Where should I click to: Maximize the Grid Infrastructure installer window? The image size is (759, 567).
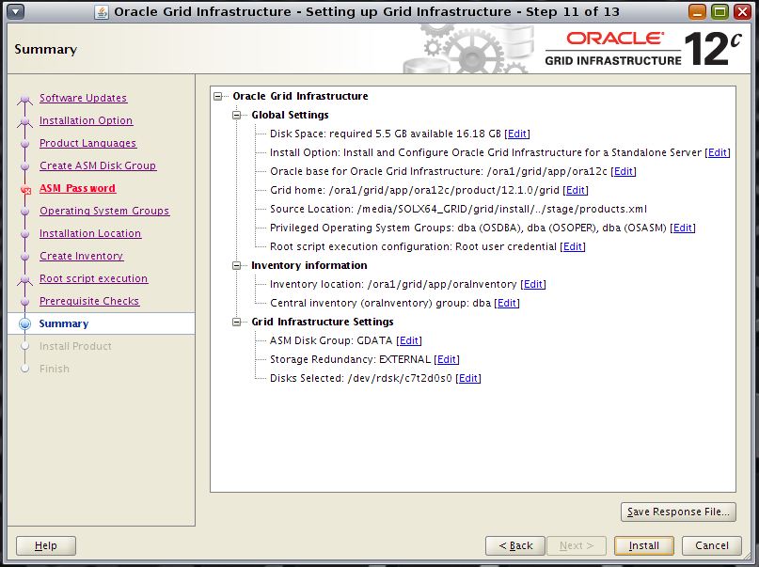(x=719, y=11)
